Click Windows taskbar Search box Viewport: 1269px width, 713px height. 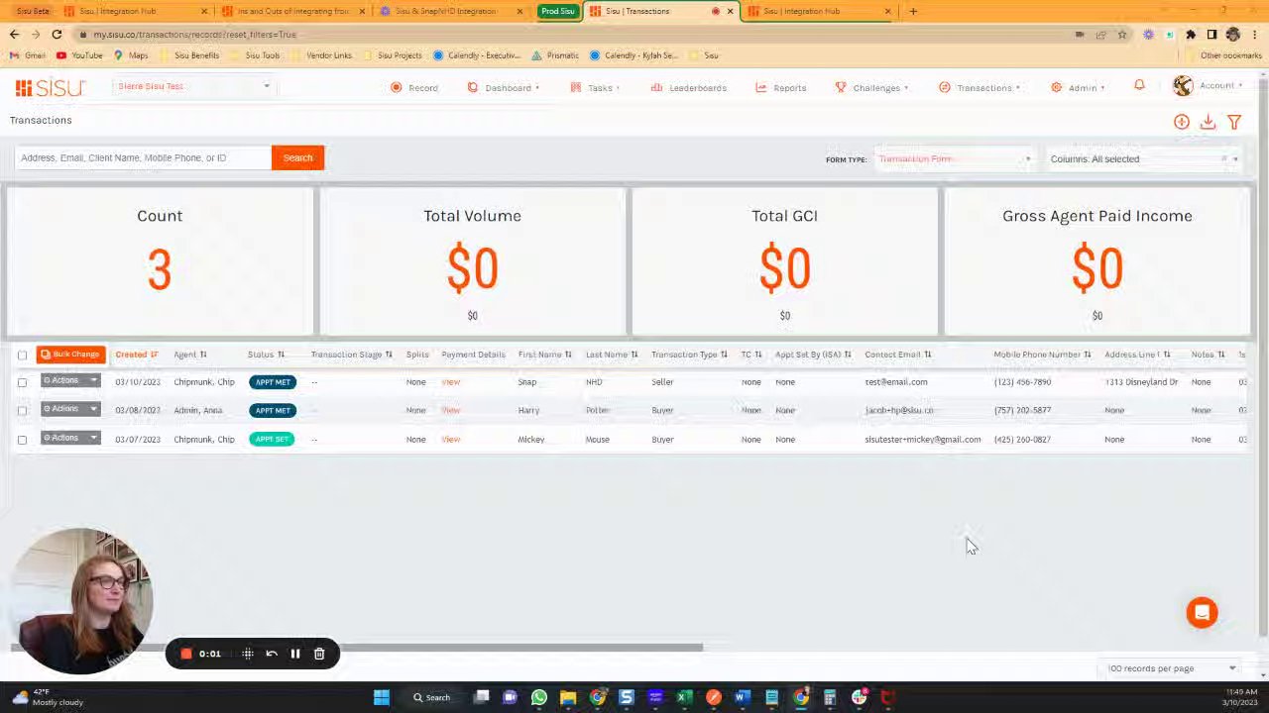pos(433,697)
